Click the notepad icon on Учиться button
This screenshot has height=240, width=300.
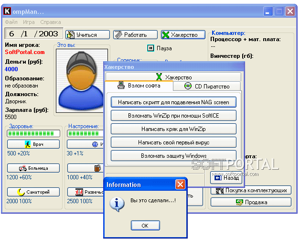[x=71, y=35]
